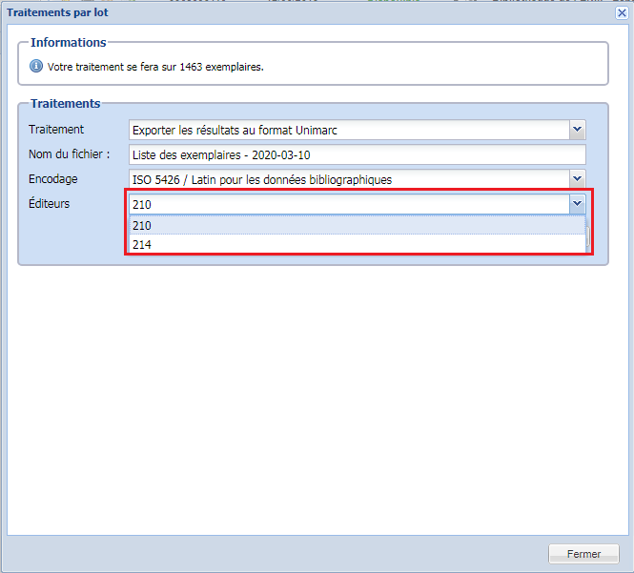The width and height of the screenshot is (634, 573).
Task: Collapse the Éditeurs dropdown arrow
Action: tap(577, 203)
